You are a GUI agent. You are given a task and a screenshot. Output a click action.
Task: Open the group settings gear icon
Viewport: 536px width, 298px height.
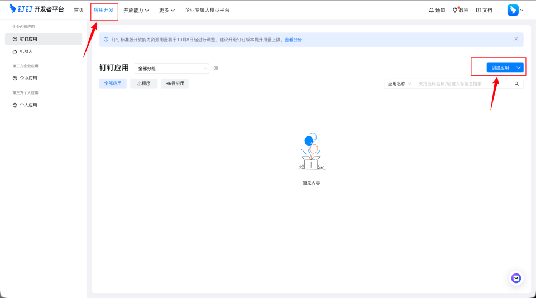(x=216, y=68)
